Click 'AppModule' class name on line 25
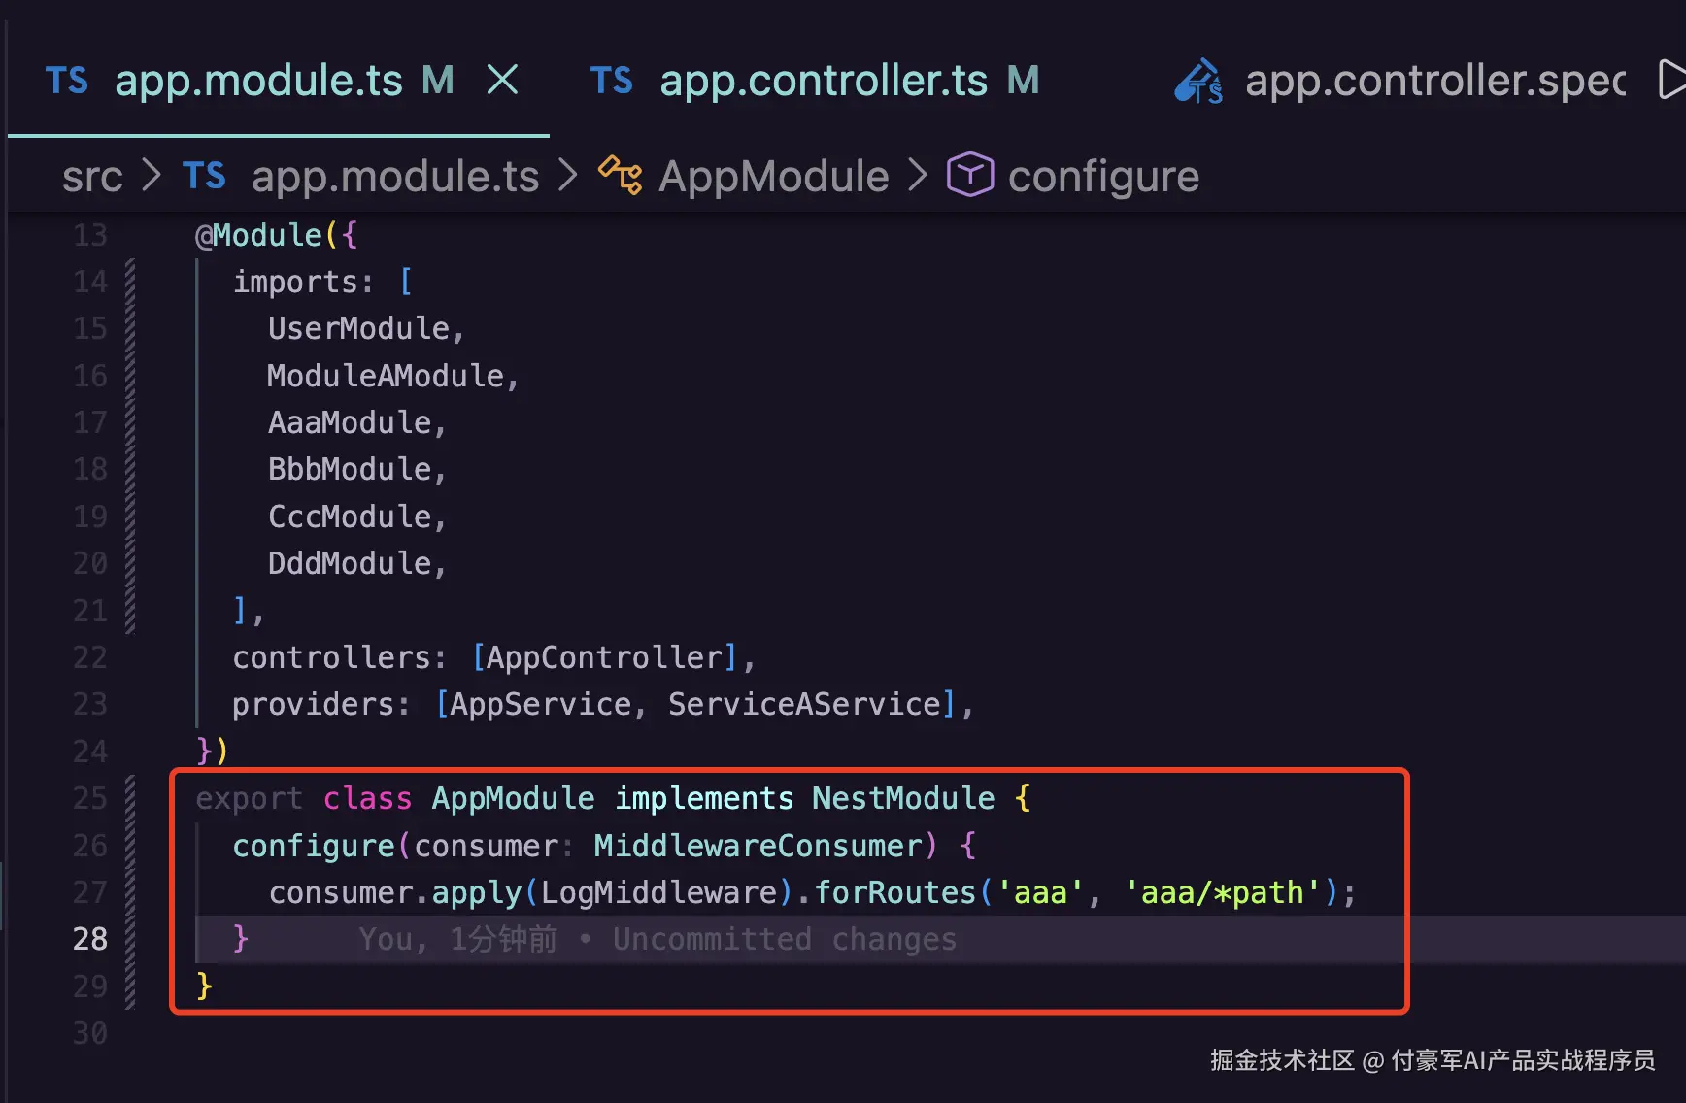 pyautogui.click(x=513, y=798)
